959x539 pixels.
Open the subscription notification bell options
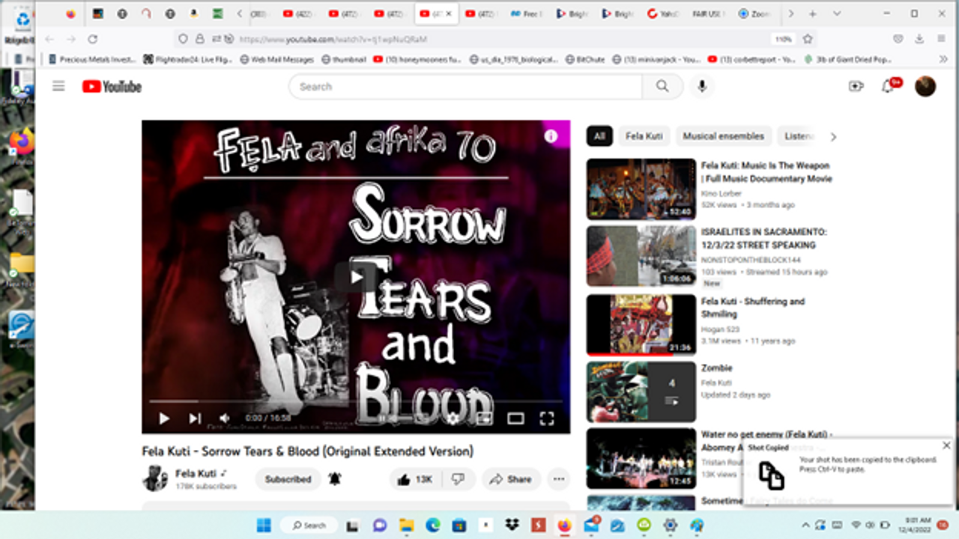(x=335, y=479)
